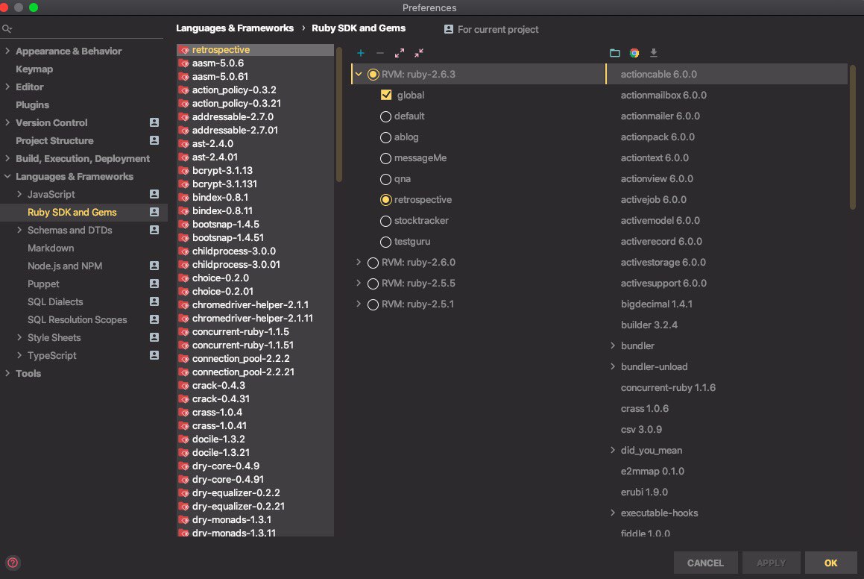Open the Keymap settings page
Viewport: 864px width, 579px height.
pos(34,69)
